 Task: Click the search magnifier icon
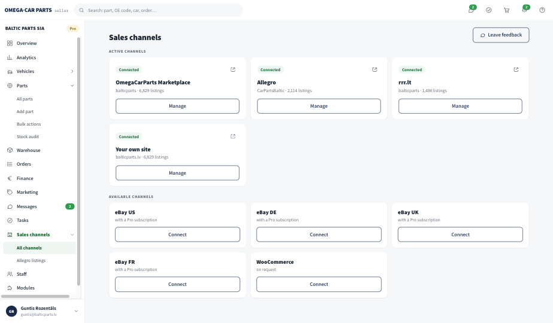point(81,10)
